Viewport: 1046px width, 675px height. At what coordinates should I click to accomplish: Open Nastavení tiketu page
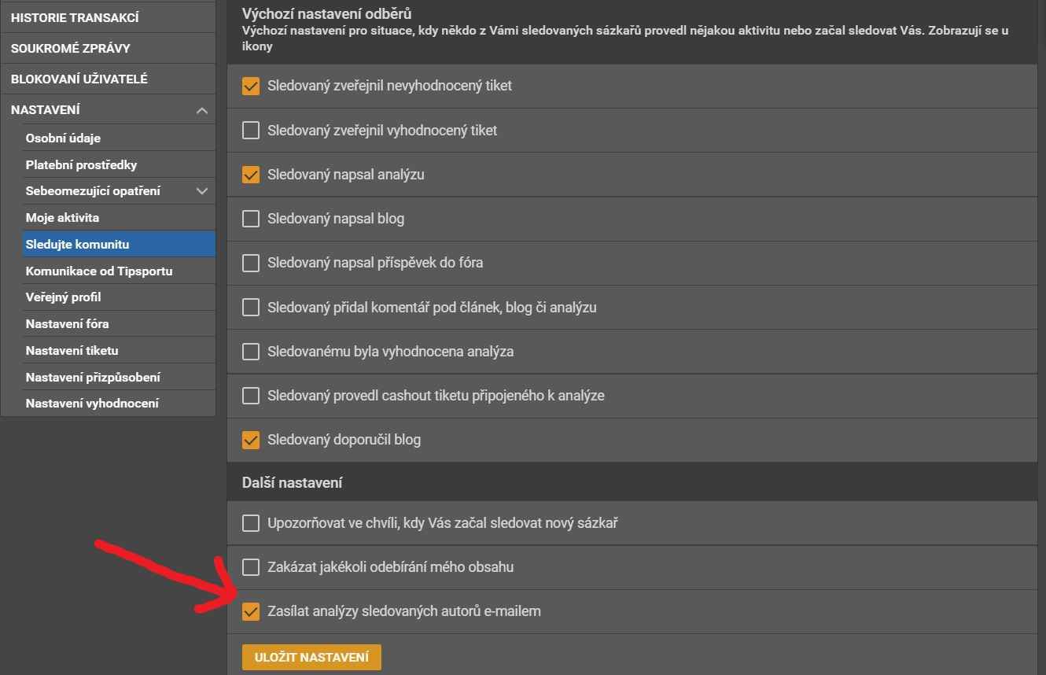(x=72, y=351)
